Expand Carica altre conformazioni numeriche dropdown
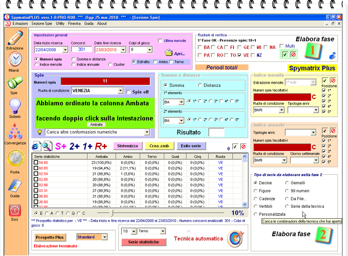This screenshot has width=348, height=256. (147, 132)
